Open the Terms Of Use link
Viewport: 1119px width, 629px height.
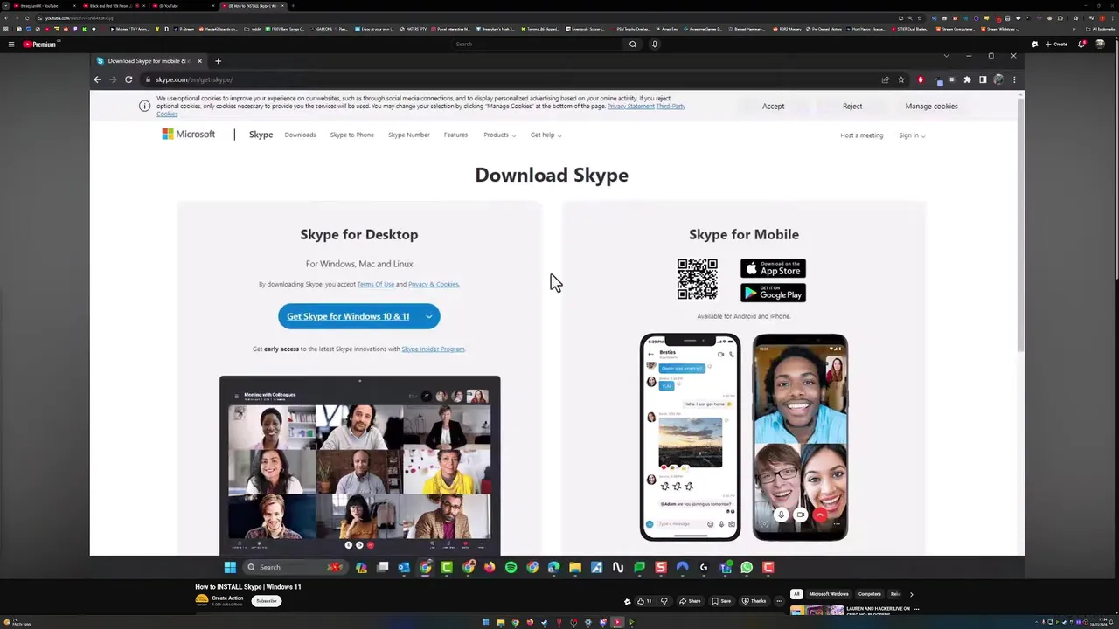tap(375, 284)
